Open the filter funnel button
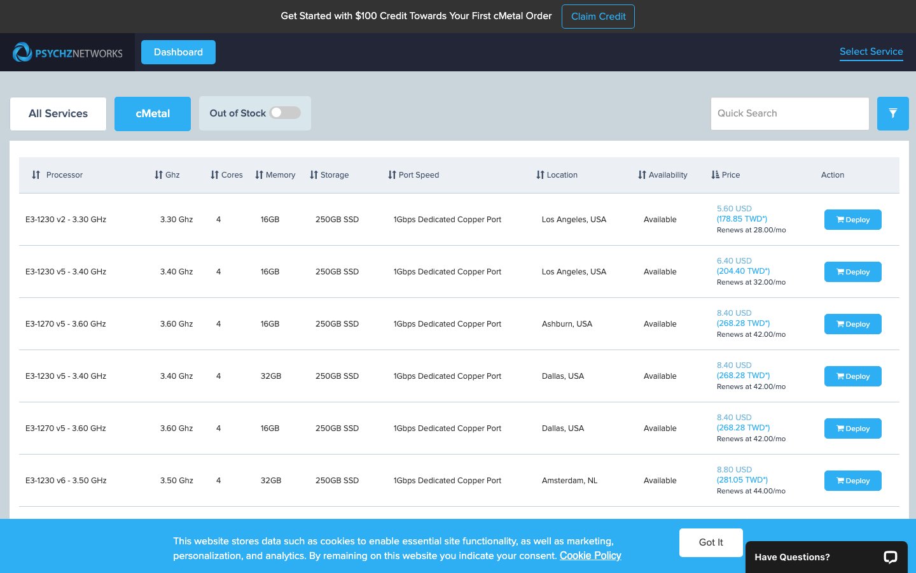Viewport: 916px width, 573px height. [x=892, y=113]
